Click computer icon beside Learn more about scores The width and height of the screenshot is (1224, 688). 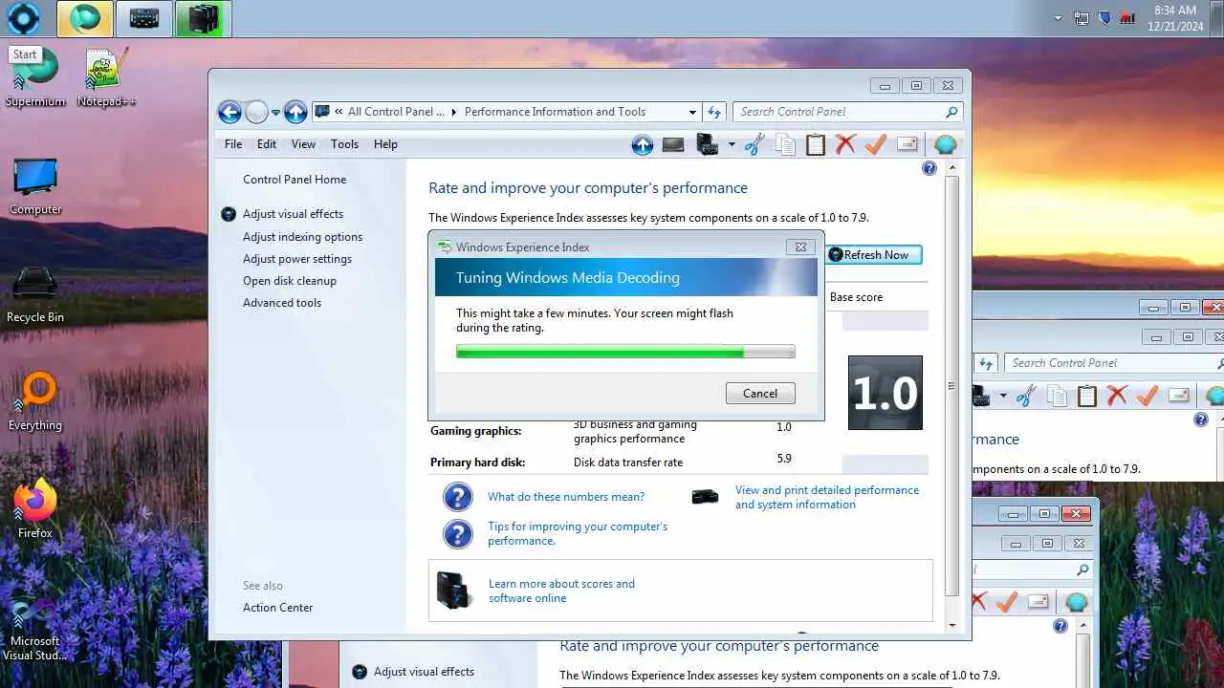pos(454,590)
